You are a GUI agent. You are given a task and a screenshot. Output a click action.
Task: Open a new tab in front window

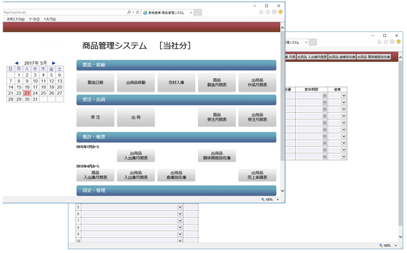click(x=198, y=12)
